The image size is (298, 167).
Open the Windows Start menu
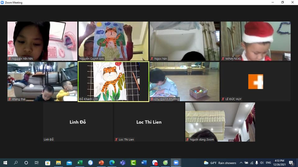pos(5,163)
